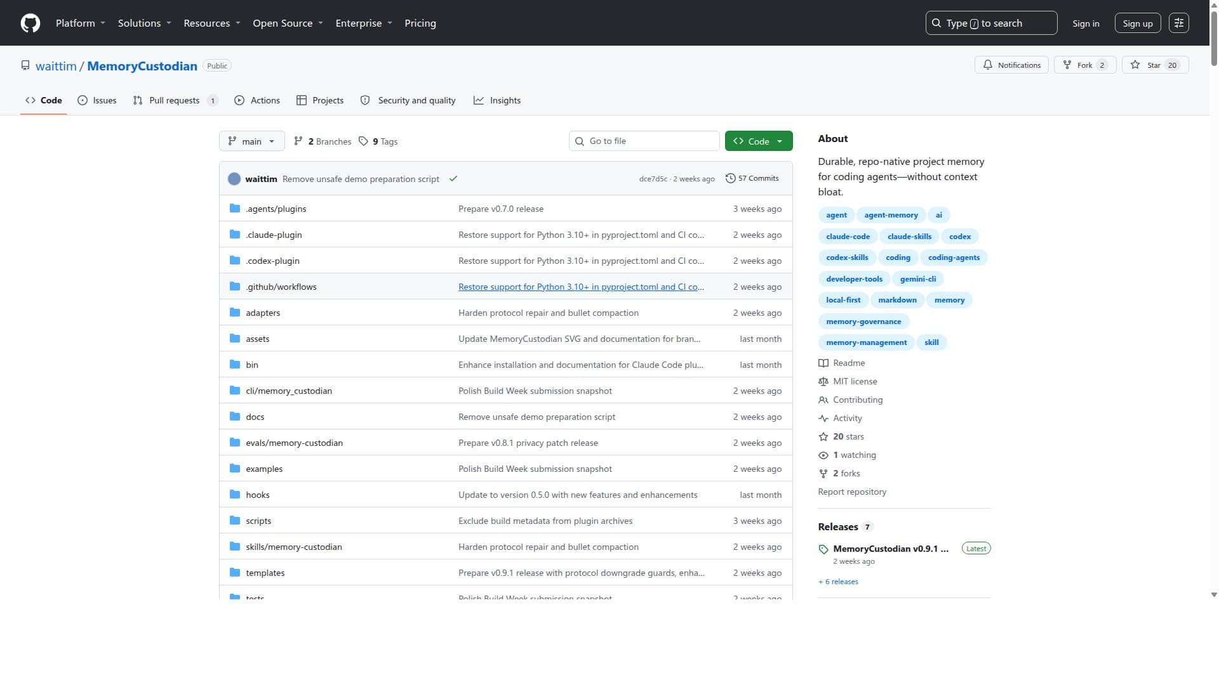Star the MemoryCustodian repository

point(1155,65)
